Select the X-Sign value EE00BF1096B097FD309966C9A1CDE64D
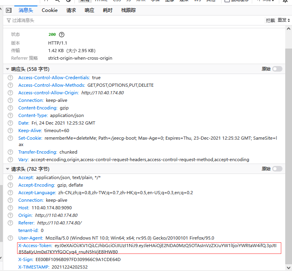This screenshot has width=292, height=271. tap(78, 259)
